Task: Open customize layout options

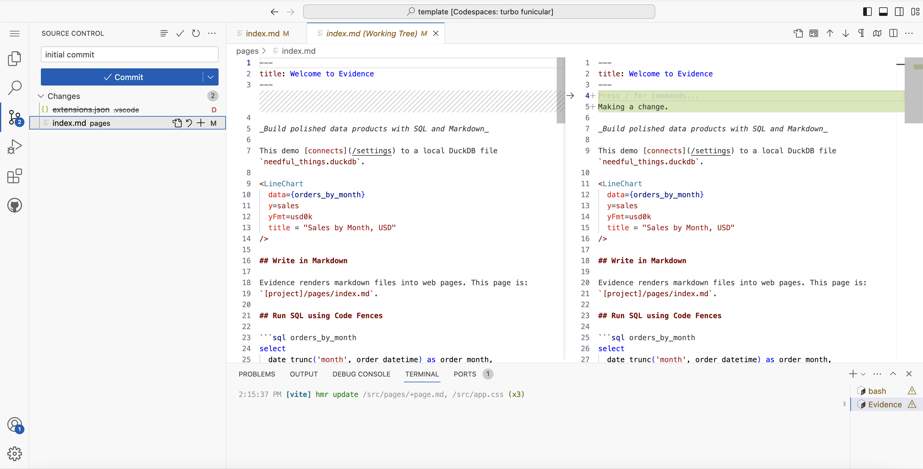Action: tap(915, 12)
